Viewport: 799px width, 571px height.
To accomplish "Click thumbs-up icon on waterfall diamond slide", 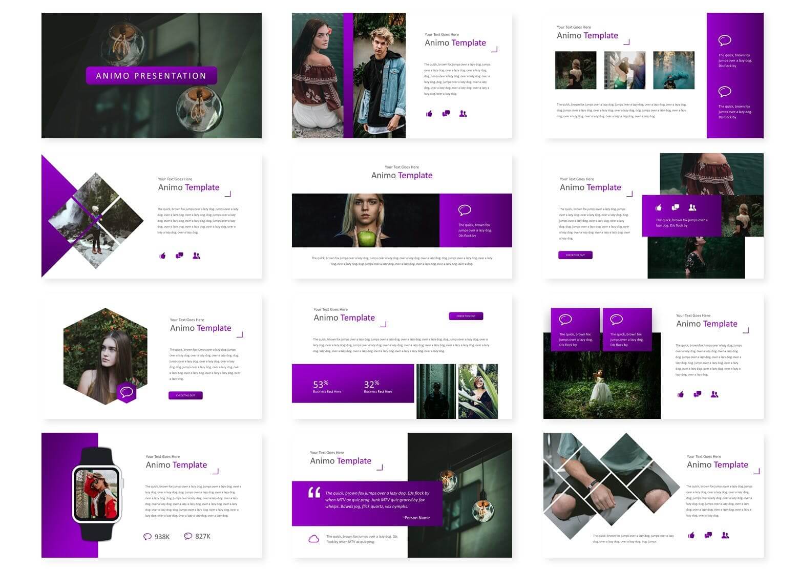I will point(162,256).
